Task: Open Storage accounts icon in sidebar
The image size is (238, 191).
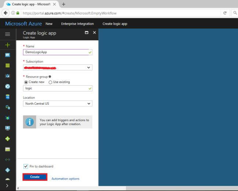Action: [7, 149]
